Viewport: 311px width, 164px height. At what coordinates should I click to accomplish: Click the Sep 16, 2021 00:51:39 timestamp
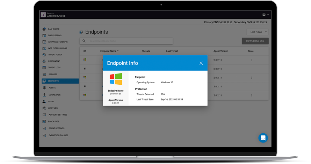coord(172,99)
